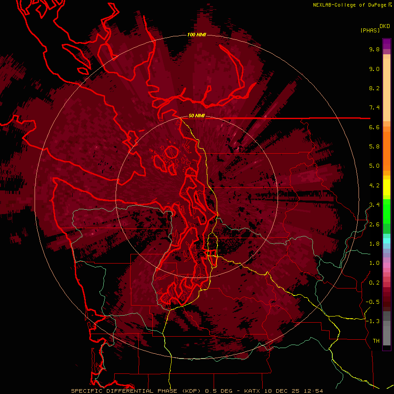Click the pink segment of the color bar

pyautogui.click(x=387, y=265)
